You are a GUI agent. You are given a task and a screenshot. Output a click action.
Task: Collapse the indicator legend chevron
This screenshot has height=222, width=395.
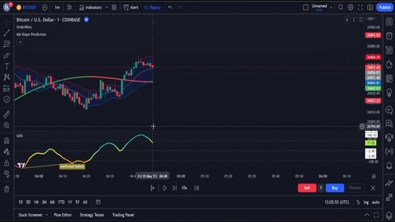tap(20, 42)
